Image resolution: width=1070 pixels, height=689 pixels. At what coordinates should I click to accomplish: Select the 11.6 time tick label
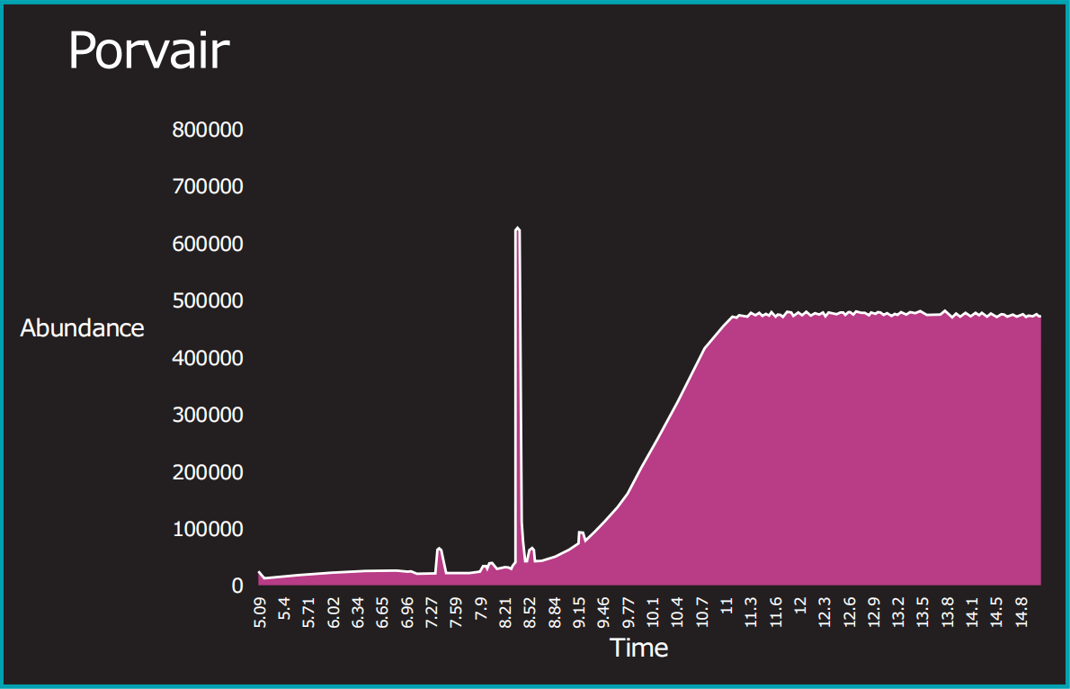(x=775, y=613)
